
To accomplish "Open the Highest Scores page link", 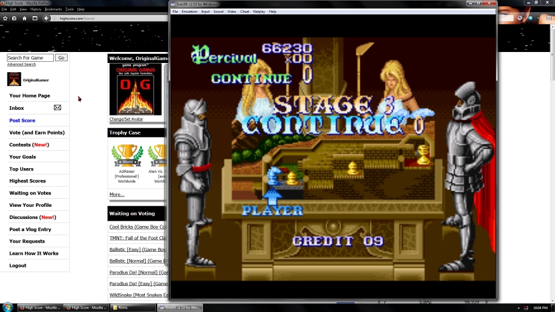I will (x=27, y=181).
